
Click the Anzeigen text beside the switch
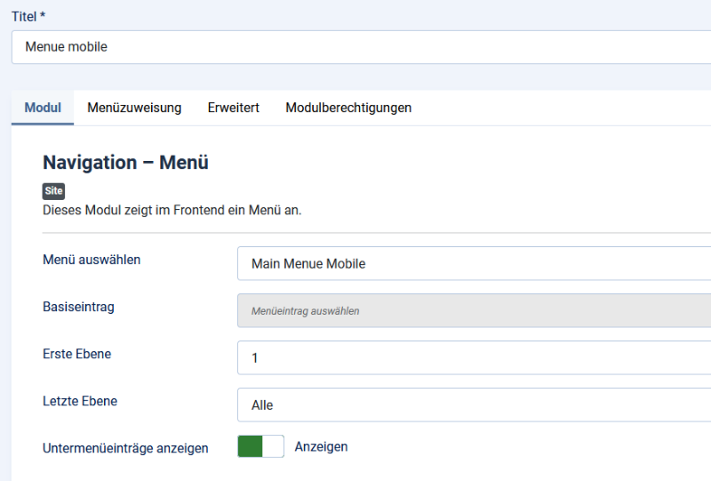[x=321, y=446]
